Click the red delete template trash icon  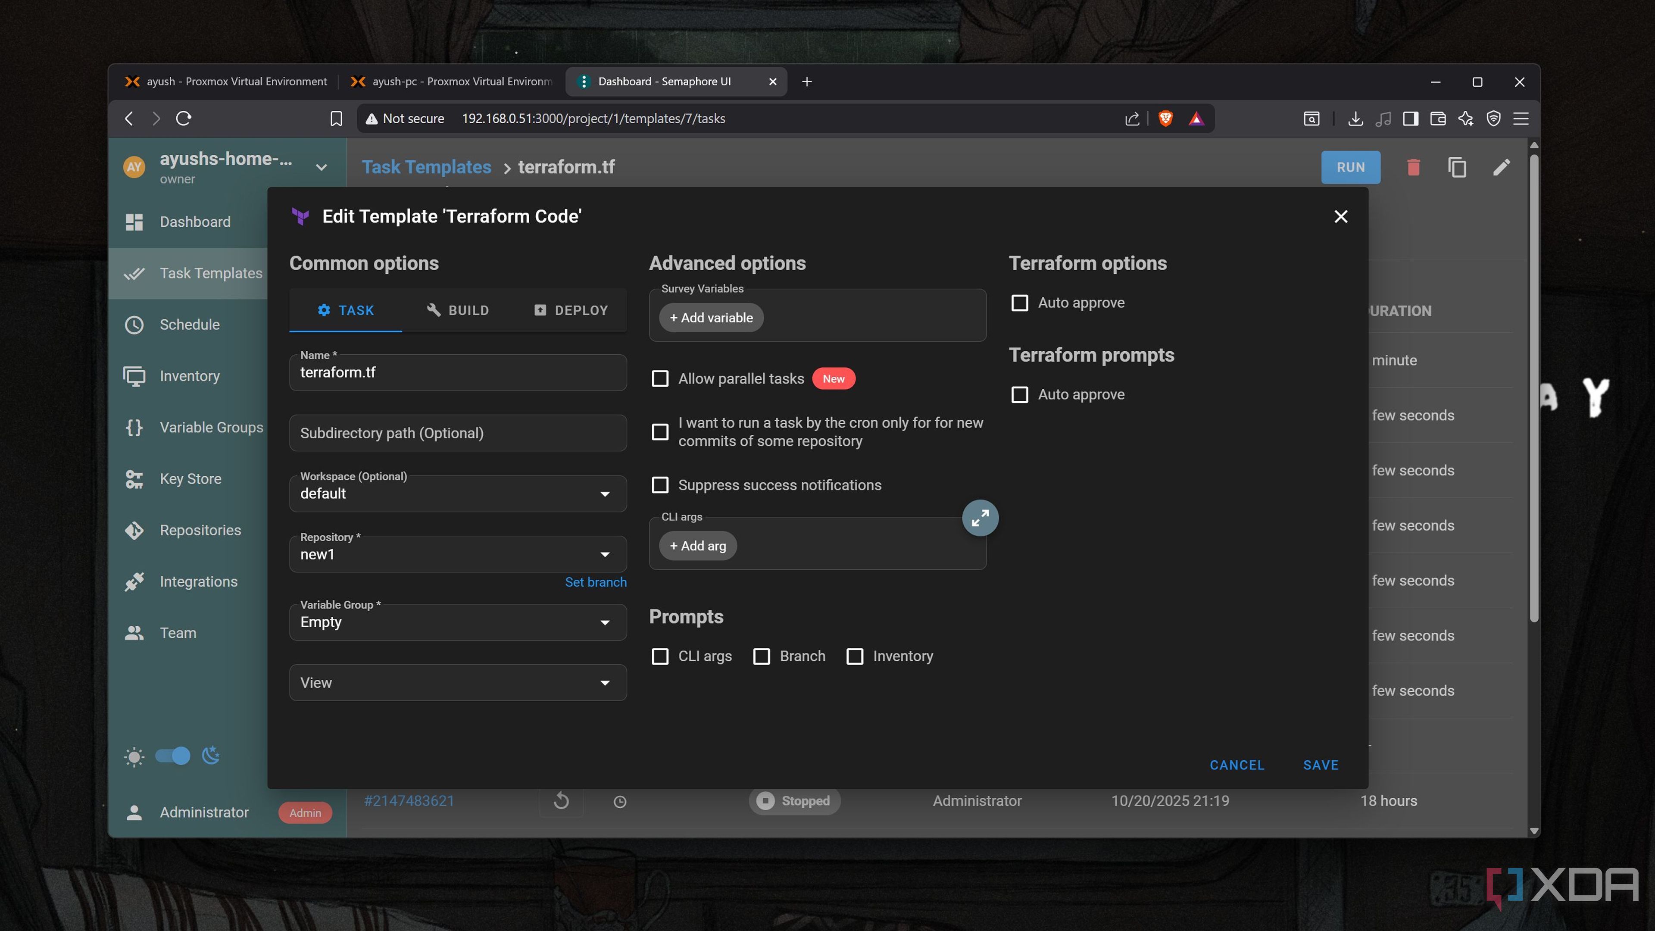pos(1414,167)
